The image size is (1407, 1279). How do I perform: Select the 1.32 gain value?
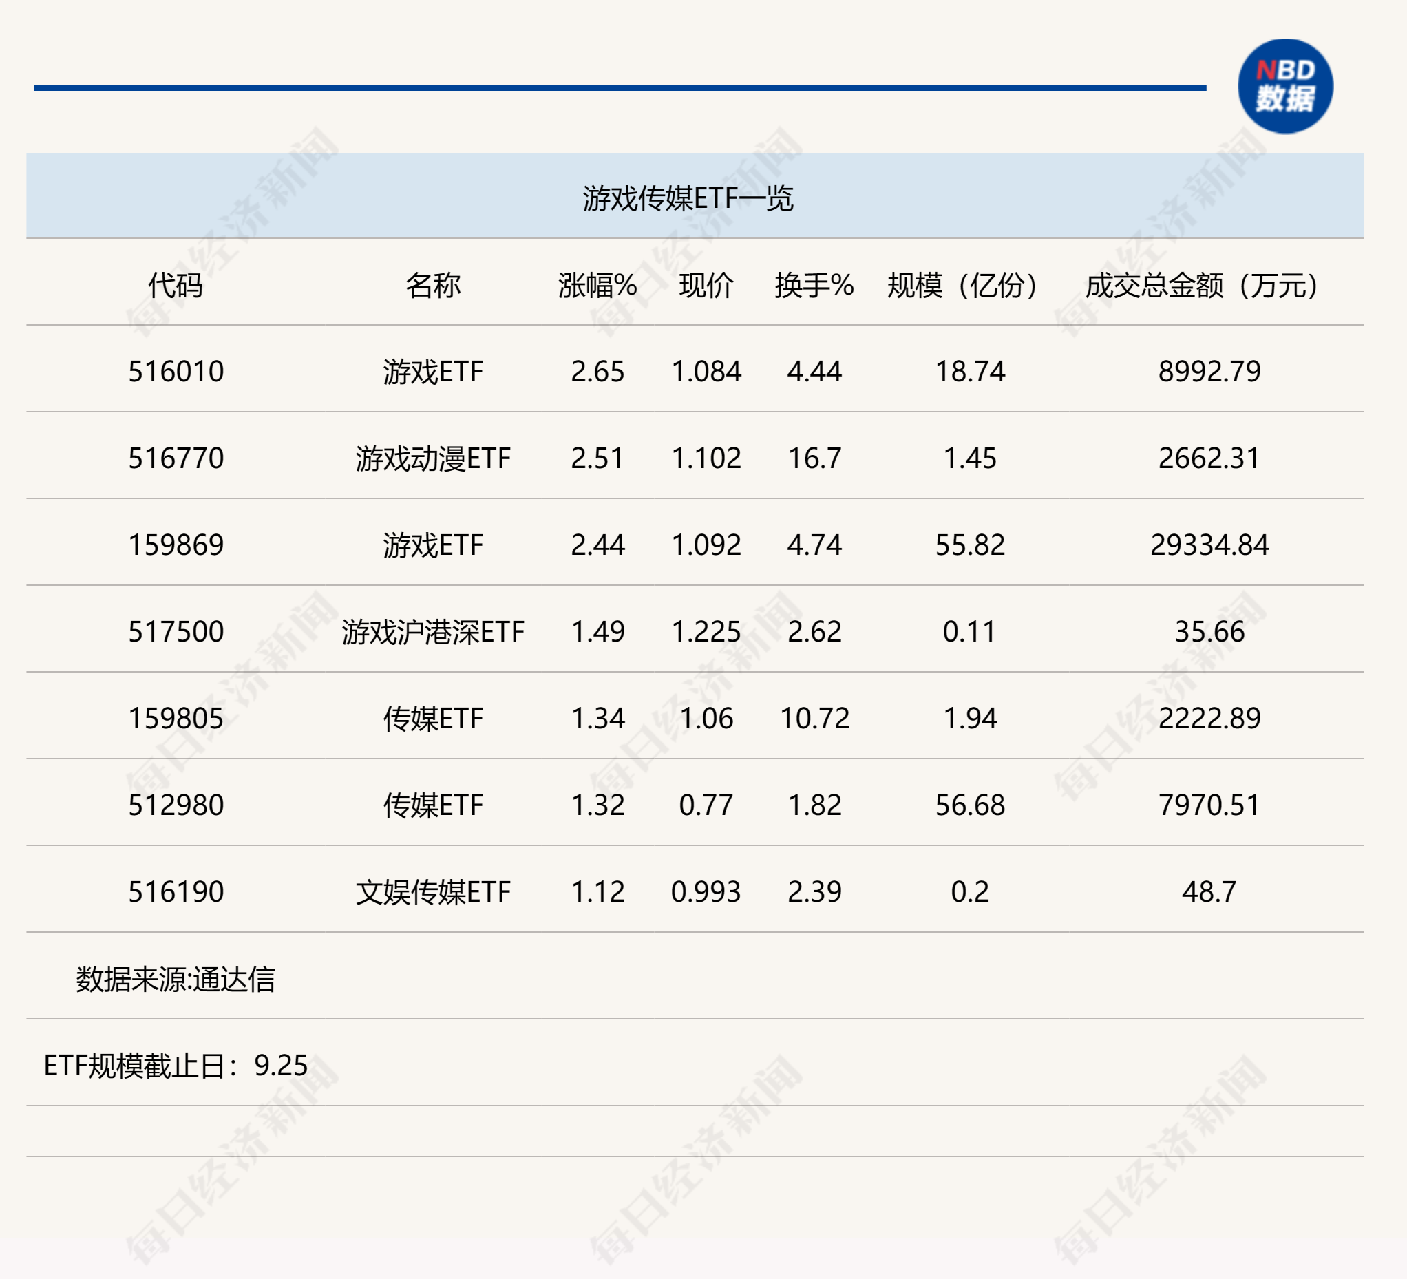click(x=597, y=805)
